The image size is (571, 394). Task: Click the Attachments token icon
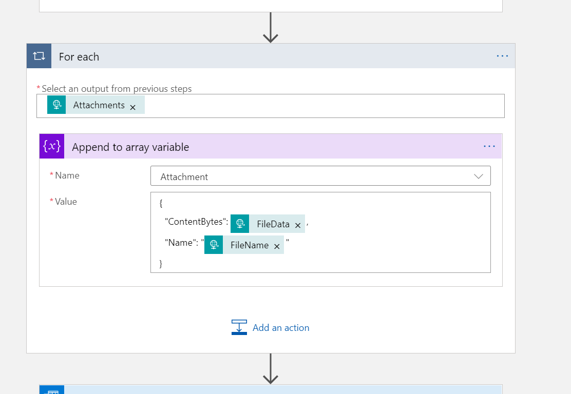56,105
